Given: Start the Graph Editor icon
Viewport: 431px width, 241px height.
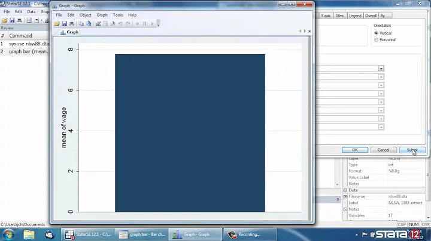Looking at the screenshot, I should pyautogui.click(x=98, y=24).
